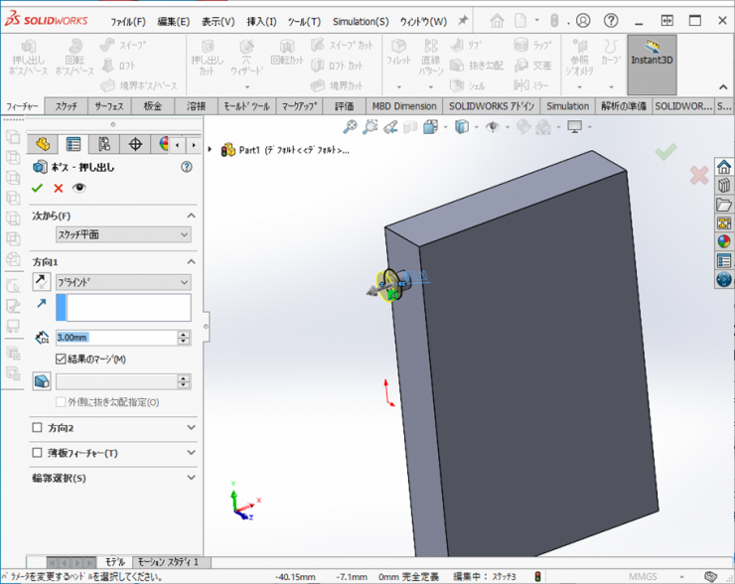Toggle the detailed preview eye icon

(79, 188)
